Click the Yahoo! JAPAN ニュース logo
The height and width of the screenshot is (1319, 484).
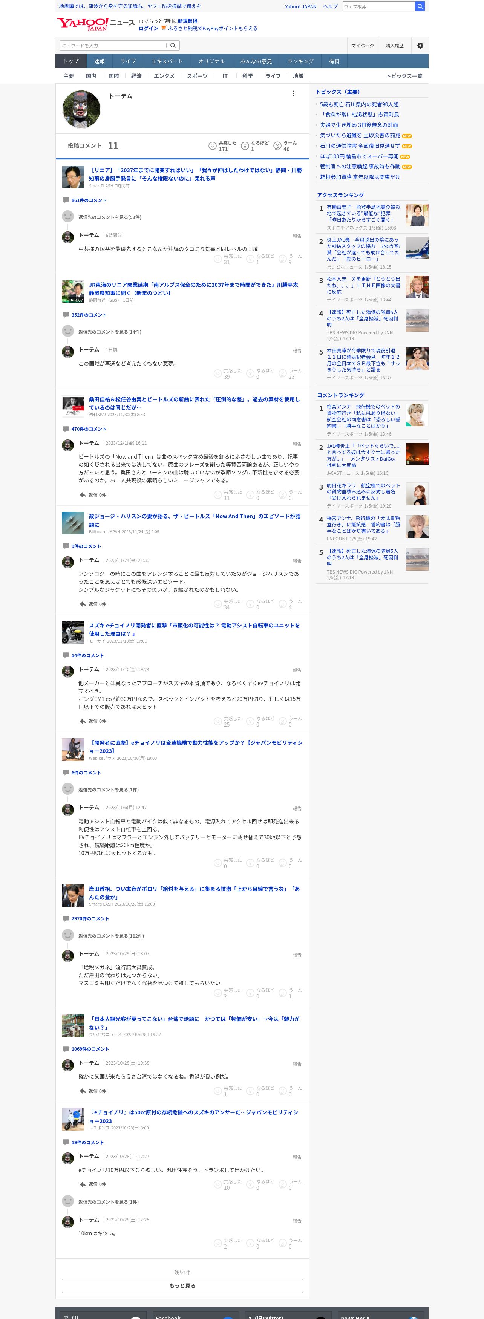pyautogui.click(x=96, y=24)
